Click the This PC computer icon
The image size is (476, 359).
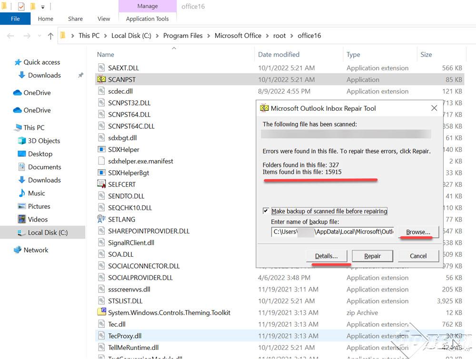[x=18, y=127]
